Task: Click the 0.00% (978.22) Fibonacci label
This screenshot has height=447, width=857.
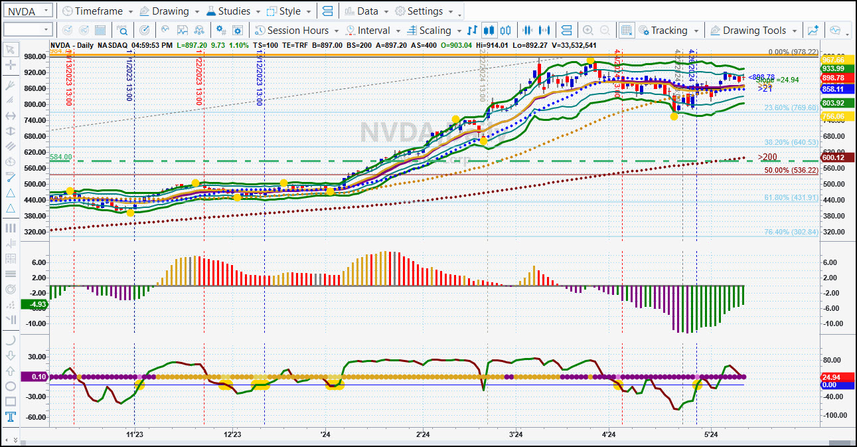Action: (793, 52)
